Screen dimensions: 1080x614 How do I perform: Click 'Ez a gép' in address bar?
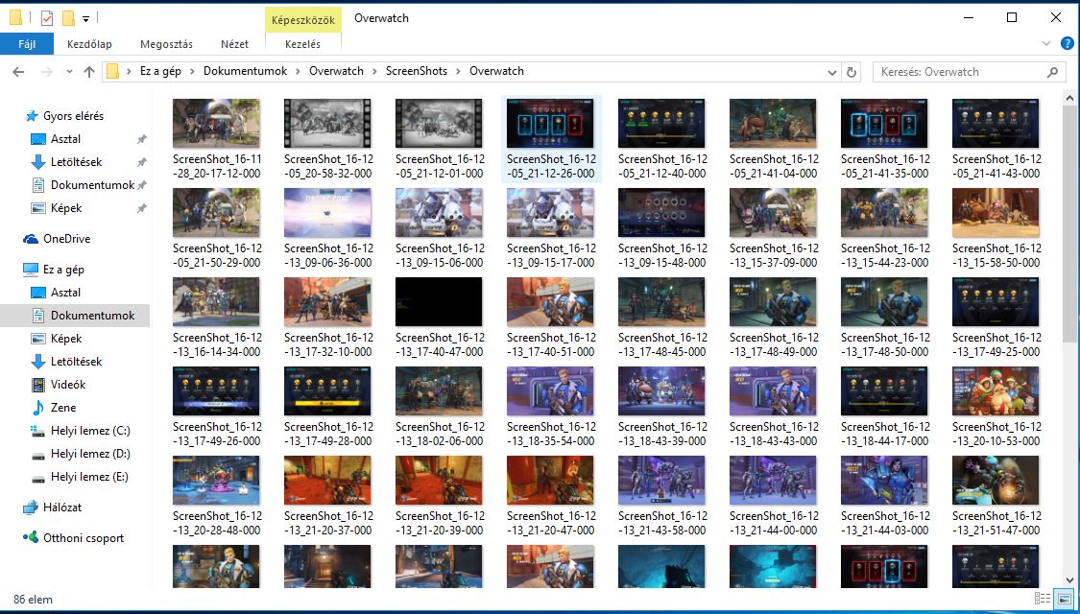pos(160,71)
